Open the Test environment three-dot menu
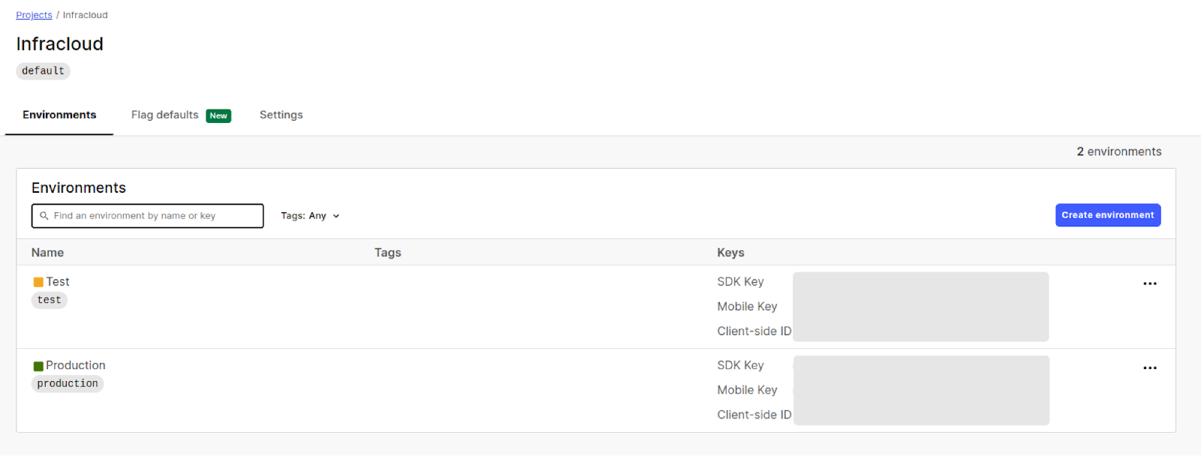 click(1149, 284)
